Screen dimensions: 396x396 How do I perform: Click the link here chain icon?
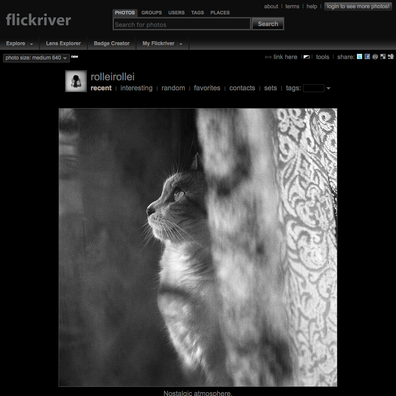coord(268,56)
